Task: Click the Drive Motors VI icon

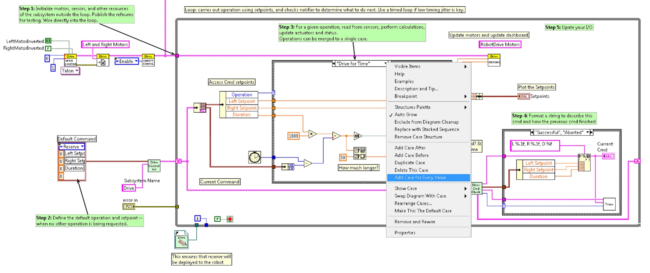Action: pos(494,60)
